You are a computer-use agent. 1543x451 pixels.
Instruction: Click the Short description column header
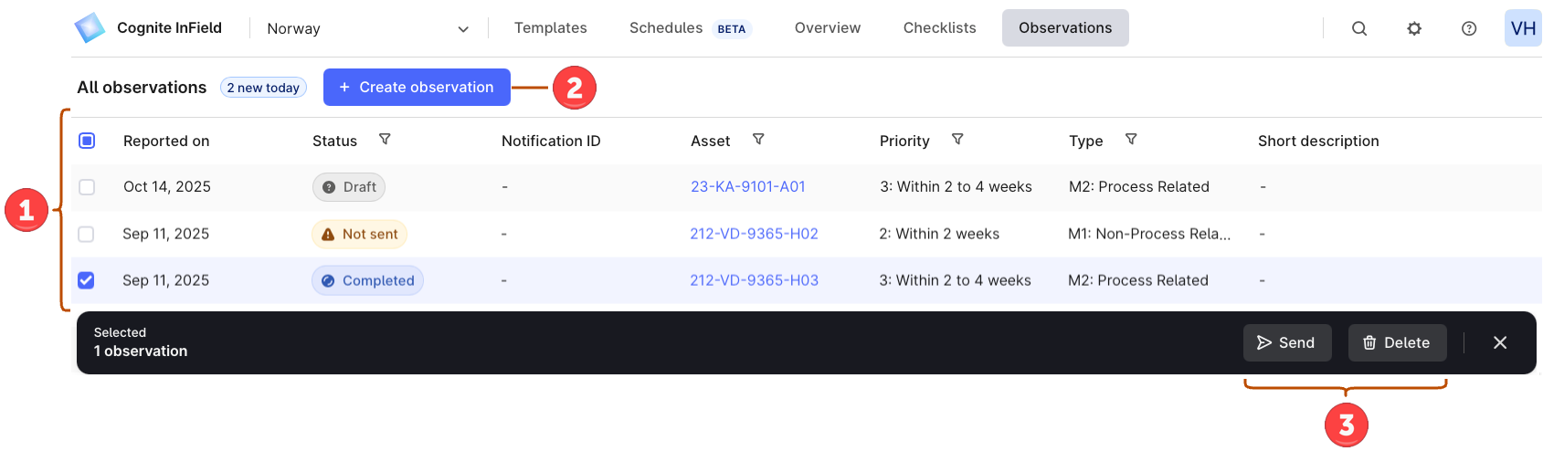point(1318,141)
